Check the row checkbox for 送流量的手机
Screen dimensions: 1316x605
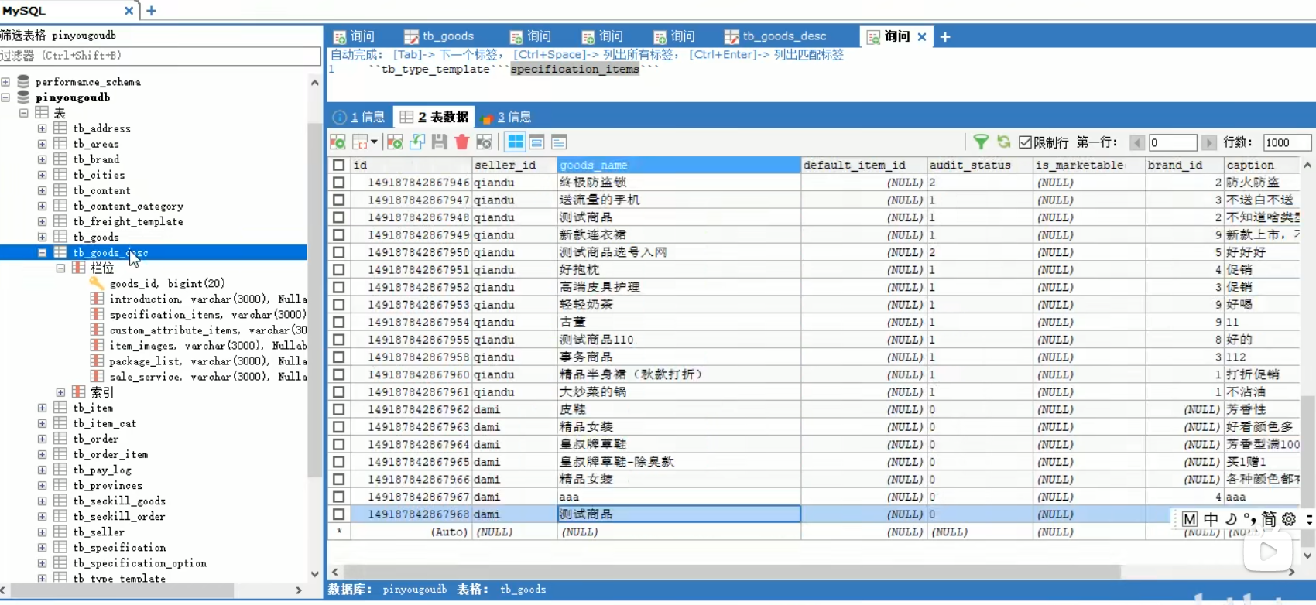click(339, 200)
